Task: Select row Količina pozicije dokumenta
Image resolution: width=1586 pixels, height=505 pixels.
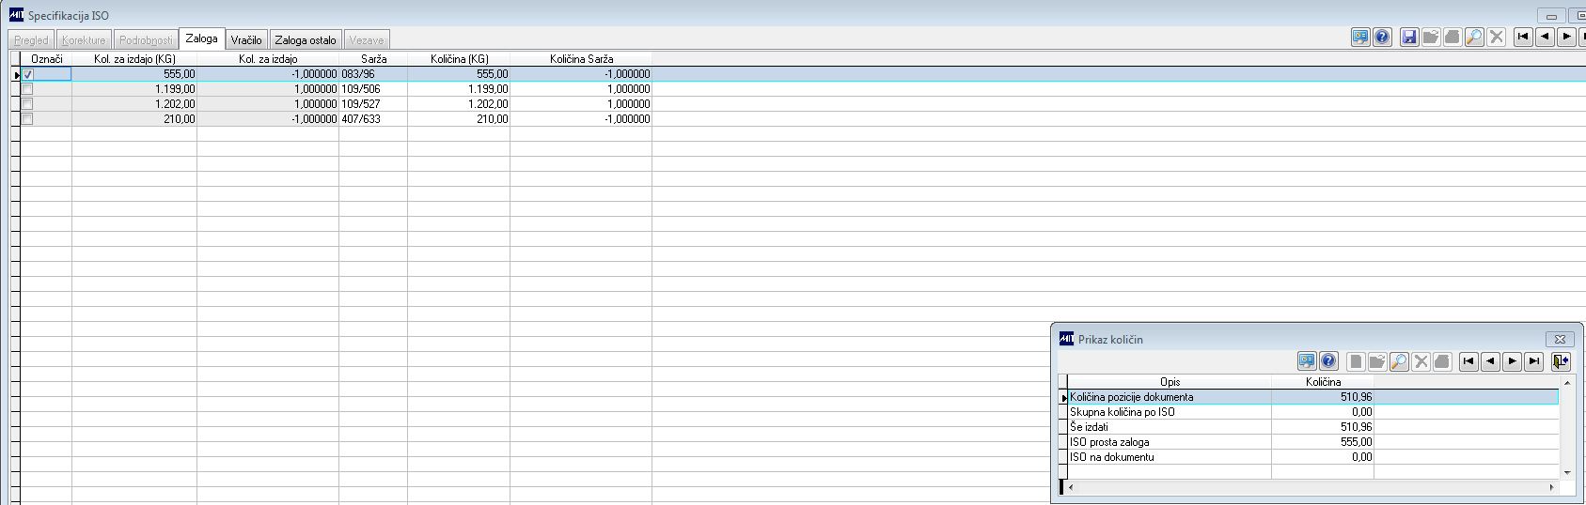Action: point(1313,397)
